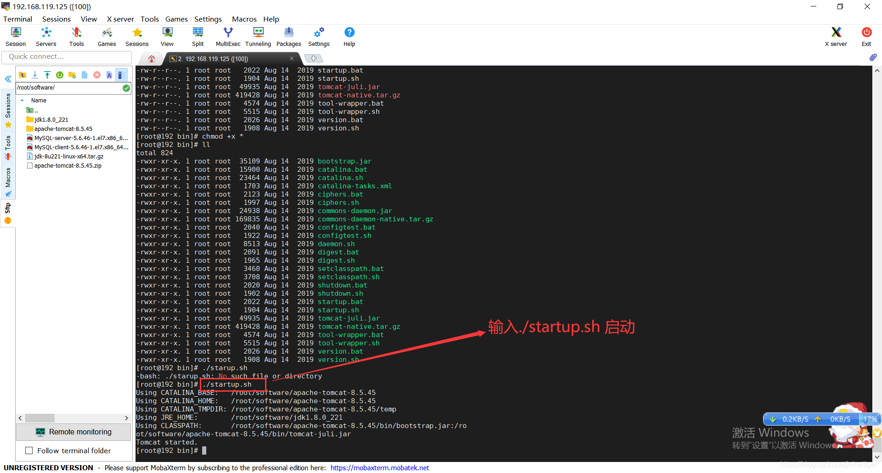Create a new file in SFTP browser
The image size is (882, 473).
[x=85, y=75]
